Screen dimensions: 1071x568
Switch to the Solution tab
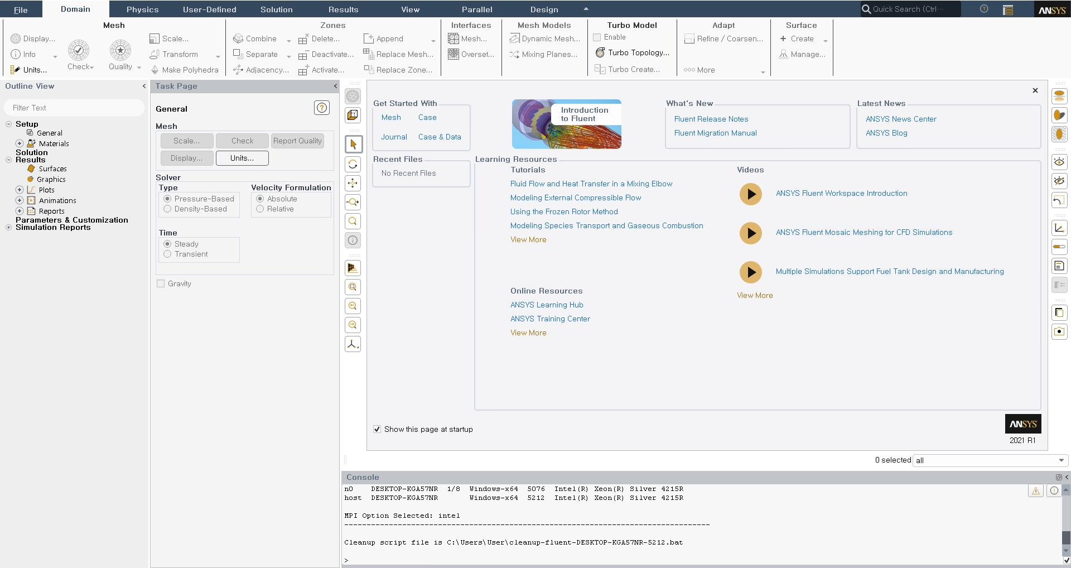click(x=276, y=9)
